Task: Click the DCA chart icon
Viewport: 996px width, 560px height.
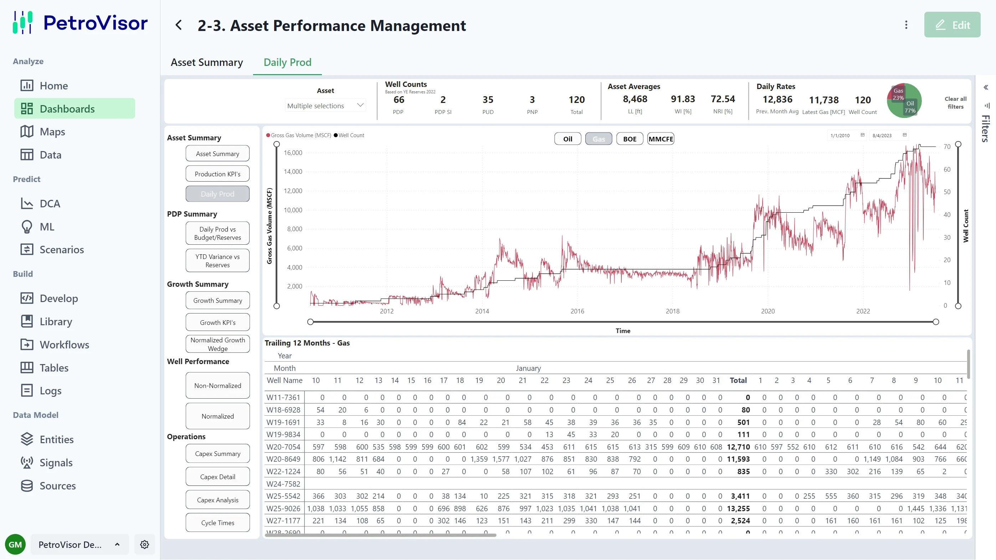Action: click(x=27, y=204)
